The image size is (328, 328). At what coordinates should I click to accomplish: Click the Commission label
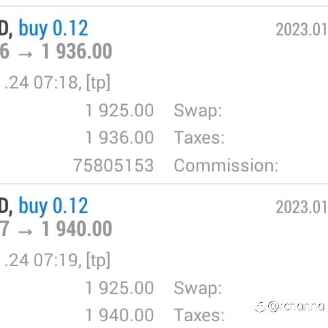(x=226, y=165)
